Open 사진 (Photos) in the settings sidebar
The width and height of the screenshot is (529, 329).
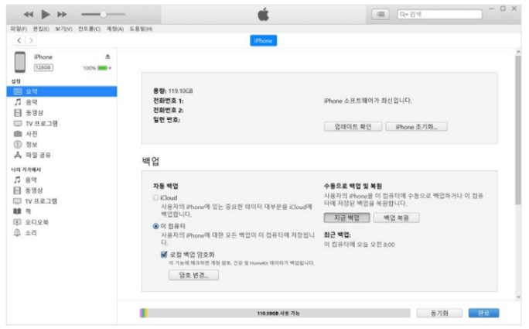pos(31,134)
